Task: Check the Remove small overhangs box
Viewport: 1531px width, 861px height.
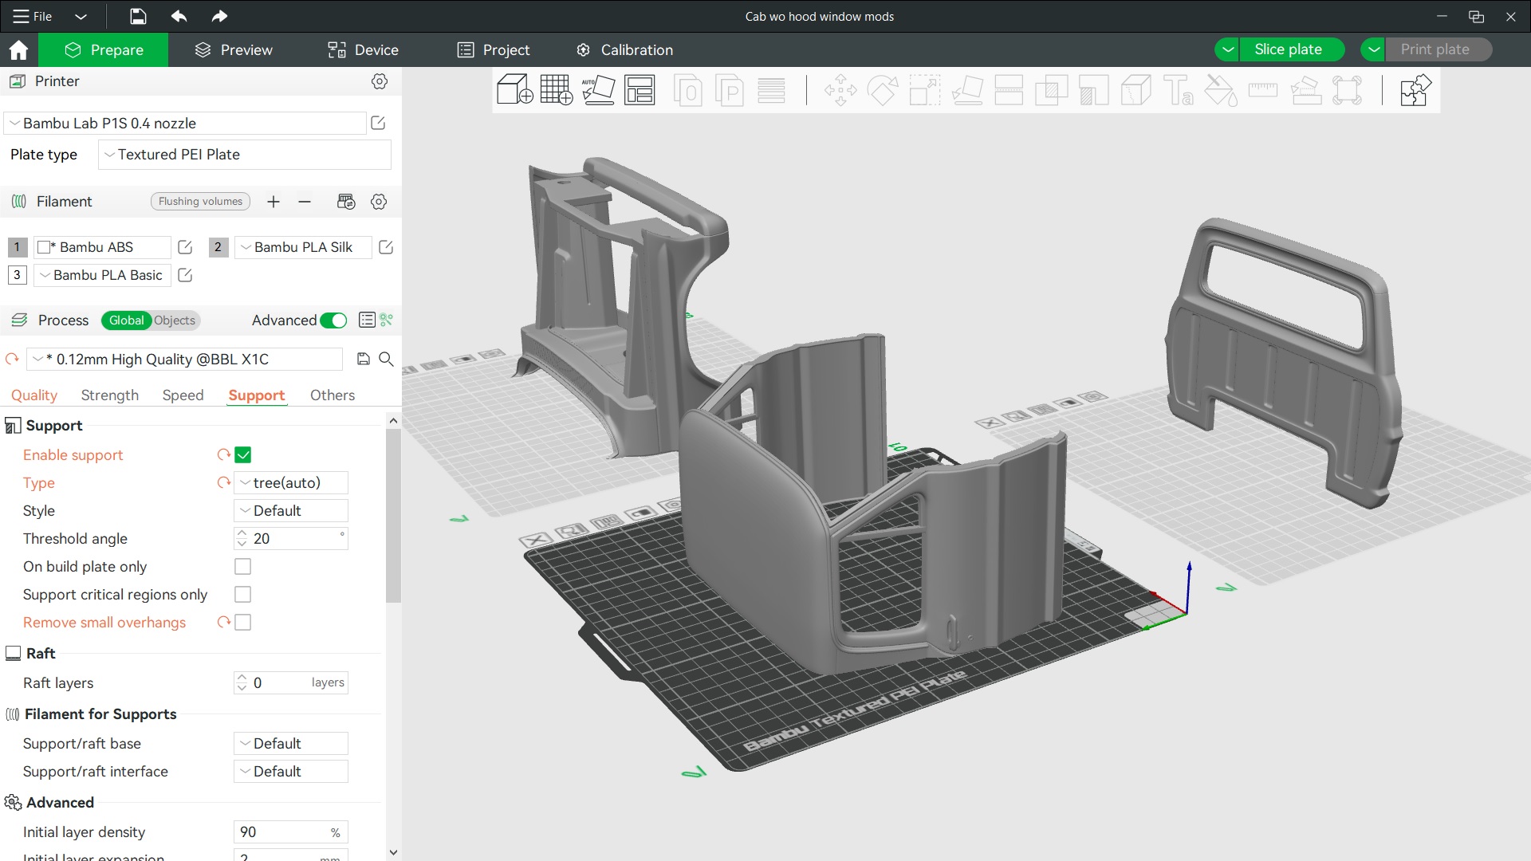Action: [243, 623]
